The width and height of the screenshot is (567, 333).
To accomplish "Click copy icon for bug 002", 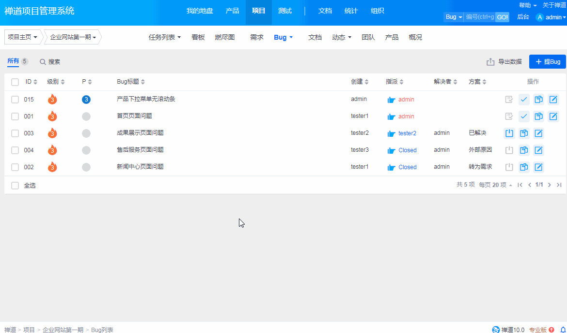I will tap(524, 167).
